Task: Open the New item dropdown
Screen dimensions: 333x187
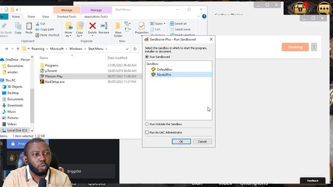Action: coord(127,23)
